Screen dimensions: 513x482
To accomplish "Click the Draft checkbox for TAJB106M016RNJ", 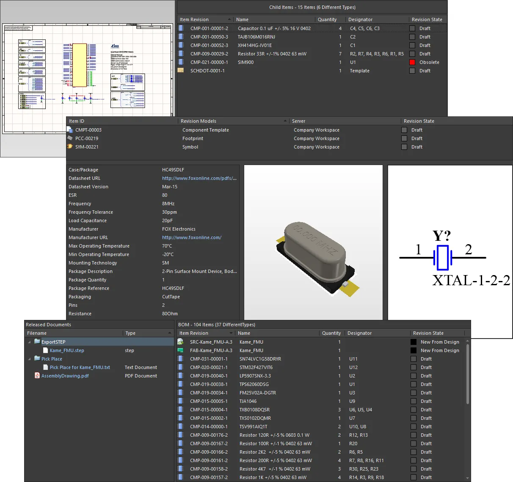I will [412, 37].
